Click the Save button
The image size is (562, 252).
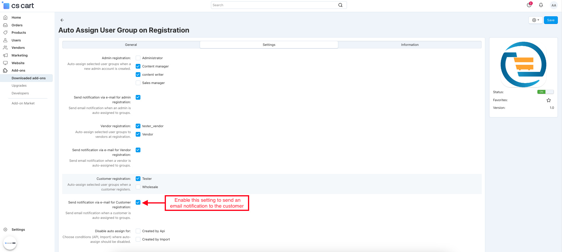tap(550, 20)
